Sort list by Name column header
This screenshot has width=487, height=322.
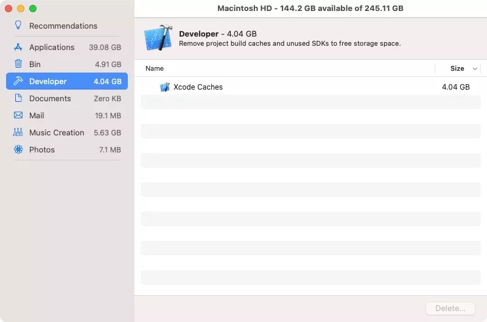[155, 68]
